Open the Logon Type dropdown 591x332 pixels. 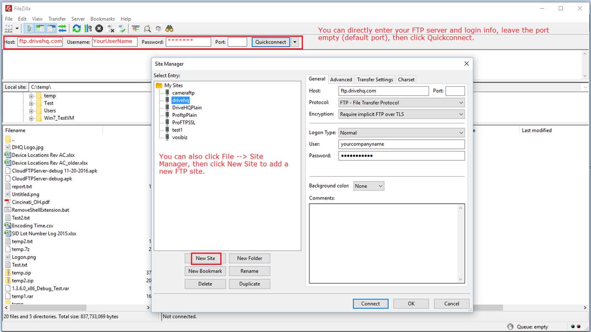401,132
